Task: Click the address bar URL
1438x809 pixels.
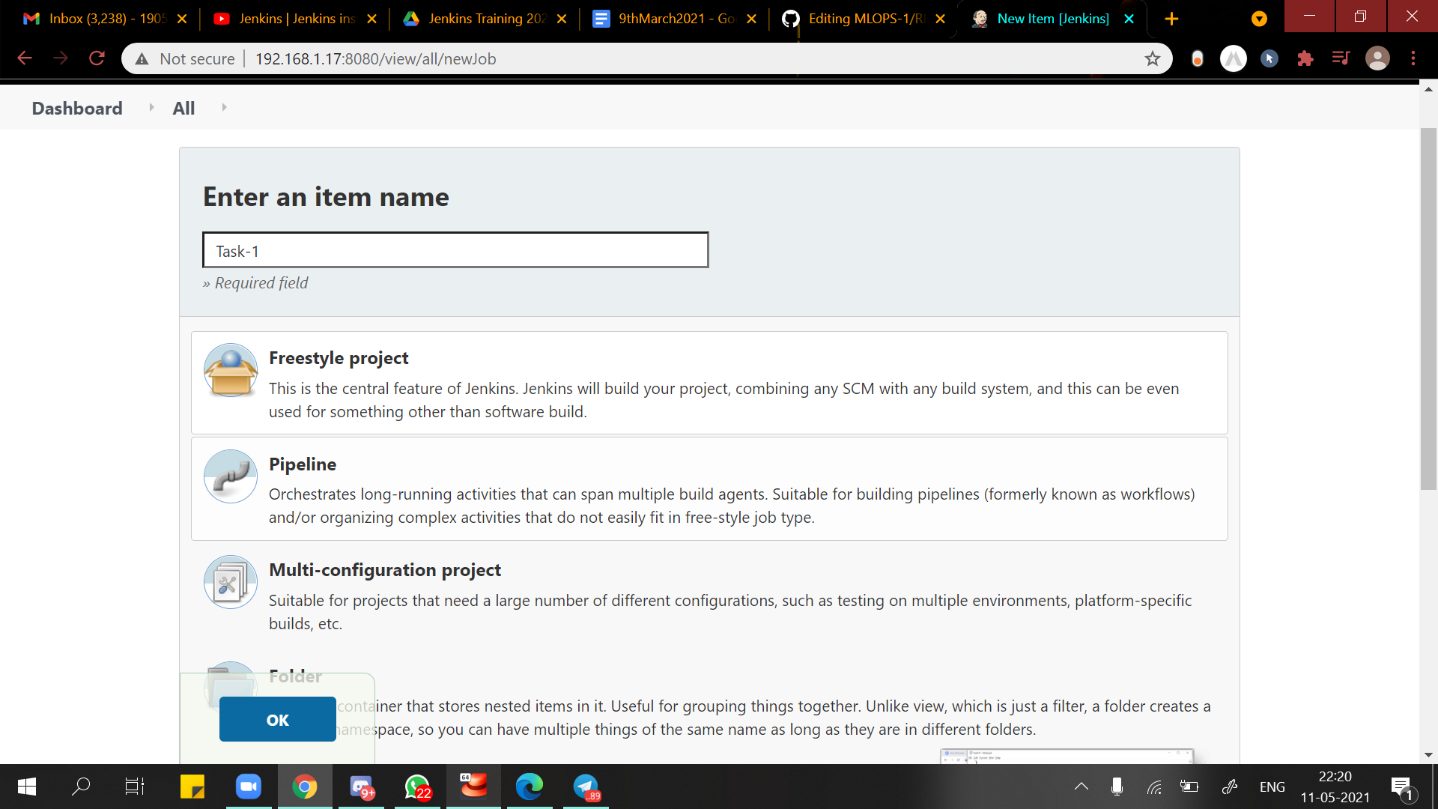Action: 375,59
